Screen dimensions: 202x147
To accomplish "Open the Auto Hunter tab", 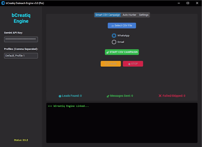I will tap(129, 15).
